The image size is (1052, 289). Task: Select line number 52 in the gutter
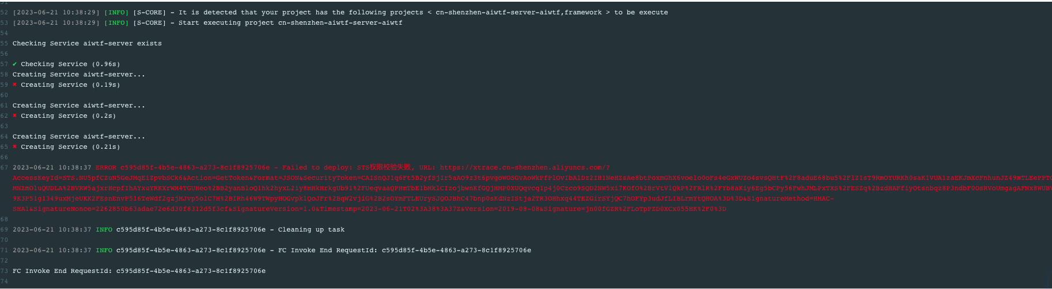[5, 13]
